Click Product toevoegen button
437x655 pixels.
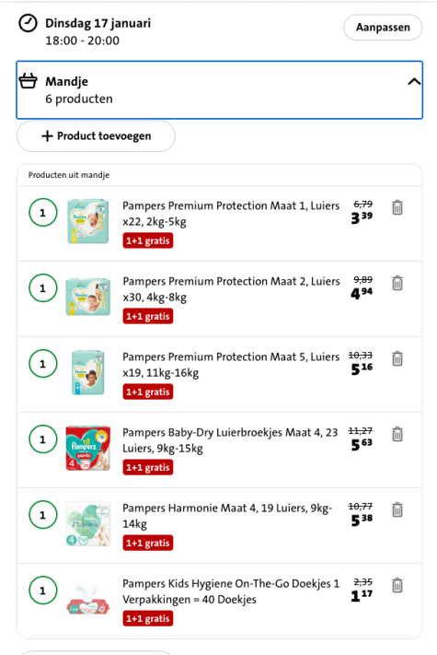tap(96, 136)
